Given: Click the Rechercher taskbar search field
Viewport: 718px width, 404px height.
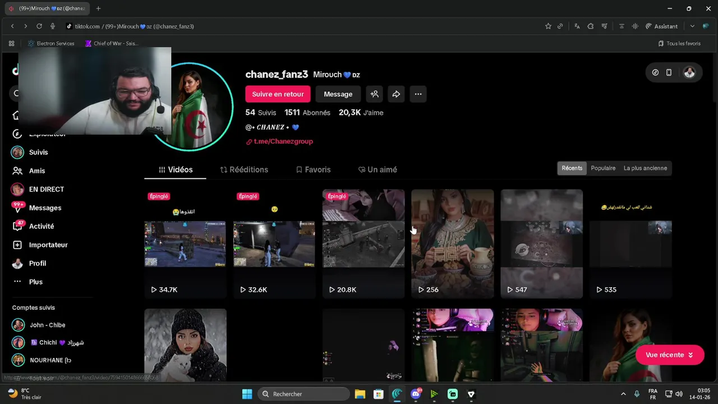Looking at the screenshot, I should click(x=303, y=394).
